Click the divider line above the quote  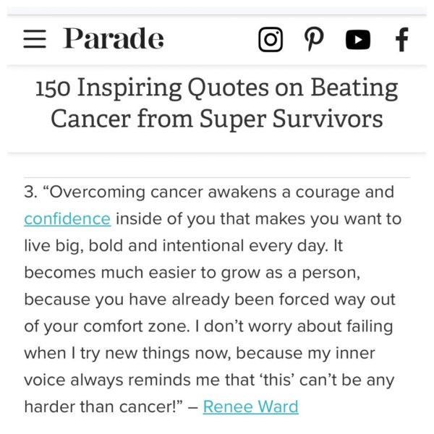217,177
